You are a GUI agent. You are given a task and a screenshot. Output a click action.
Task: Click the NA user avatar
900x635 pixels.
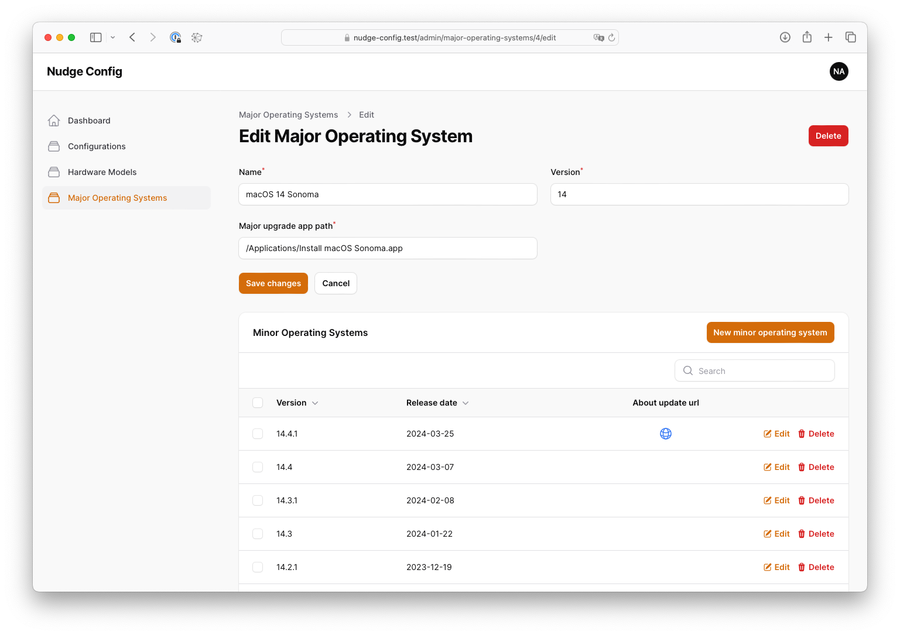(839, 71)
